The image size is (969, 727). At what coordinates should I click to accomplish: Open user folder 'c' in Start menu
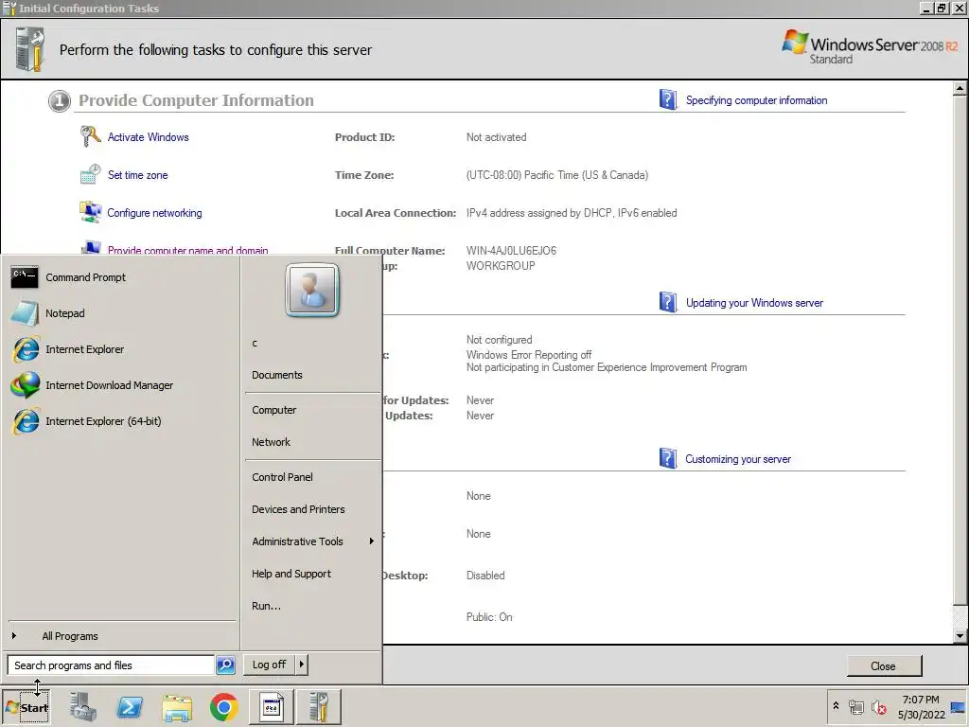pos(255,343)
